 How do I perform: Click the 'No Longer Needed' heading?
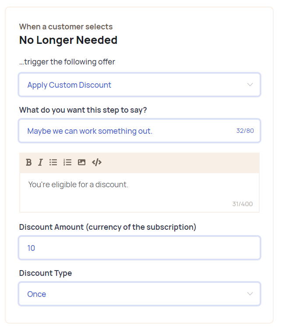tap(68, 40)
